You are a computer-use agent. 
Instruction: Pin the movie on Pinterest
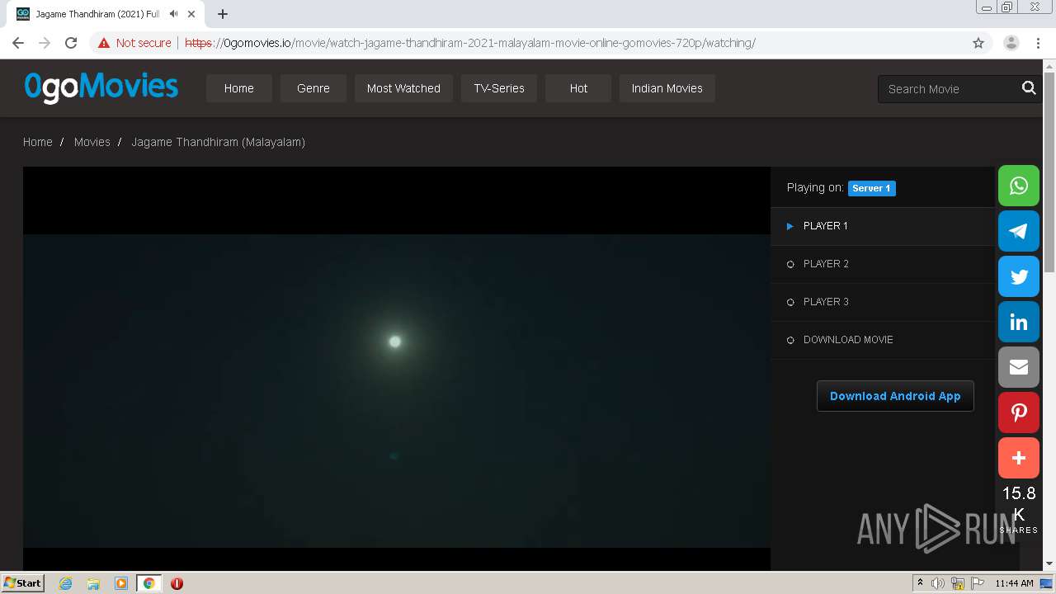coord(1019,412)
